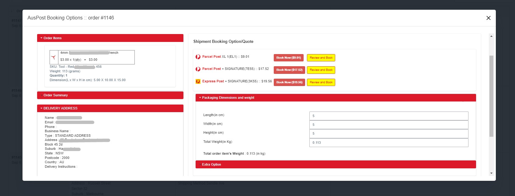Screen dimensions: 515x196
Task: Review and Book the $17.52 Parcel Post option
Action: (321, 70)
